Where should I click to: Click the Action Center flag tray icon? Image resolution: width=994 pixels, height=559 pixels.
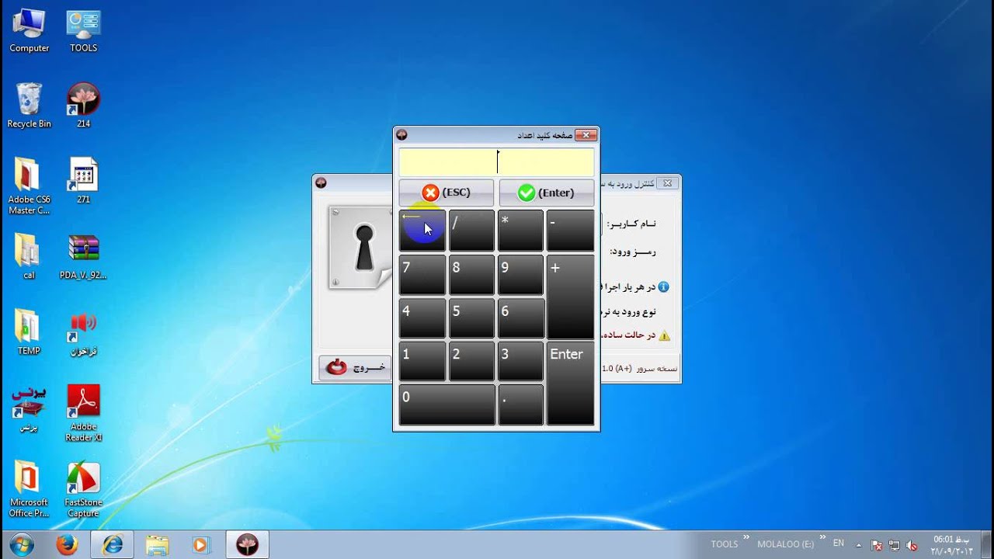(877, 545)
